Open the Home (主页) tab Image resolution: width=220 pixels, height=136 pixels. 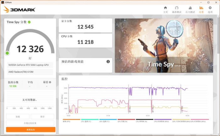click(x=165, y=10)
